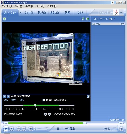Show more tabs with chevron button

[124, 13]
